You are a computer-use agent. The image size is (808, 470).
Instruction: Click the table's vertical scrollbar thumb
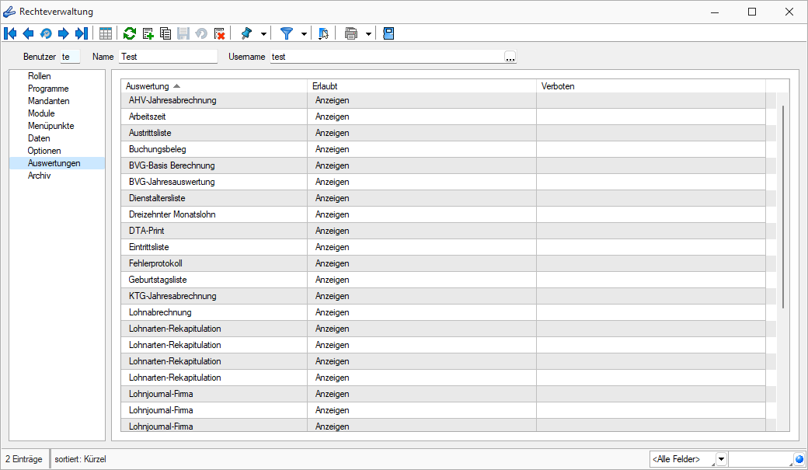coord(783,207)
